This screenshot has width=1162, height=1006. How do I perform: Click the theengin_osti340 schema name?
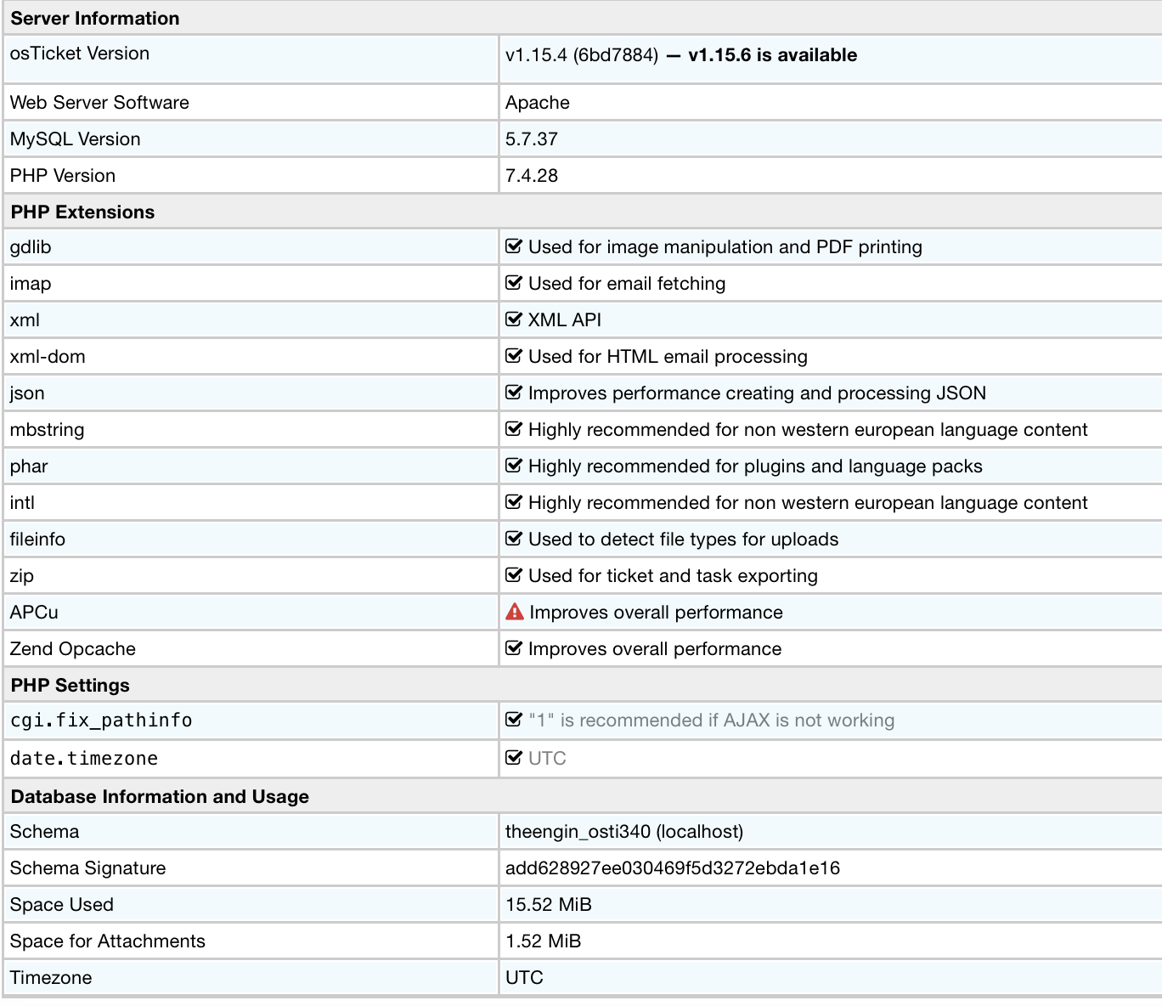[578, 831]
